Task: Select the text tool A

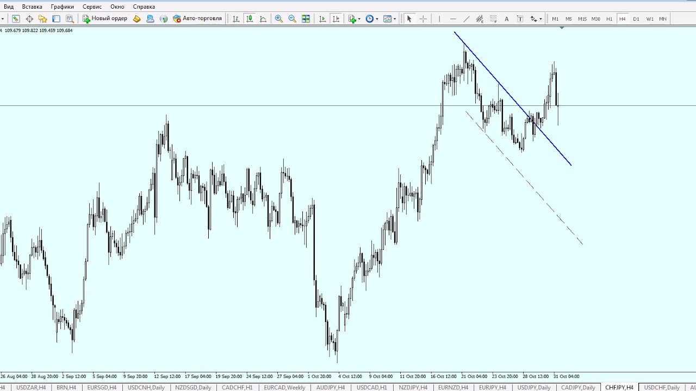Action: [x=506, y=18]
